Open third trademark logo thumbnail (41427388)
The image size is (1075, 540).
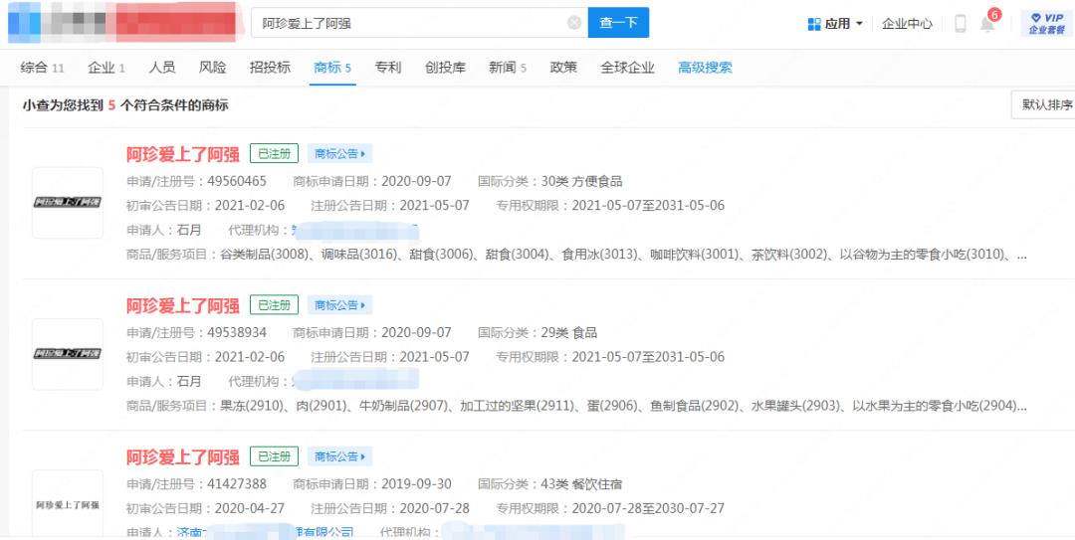(68, 505)
